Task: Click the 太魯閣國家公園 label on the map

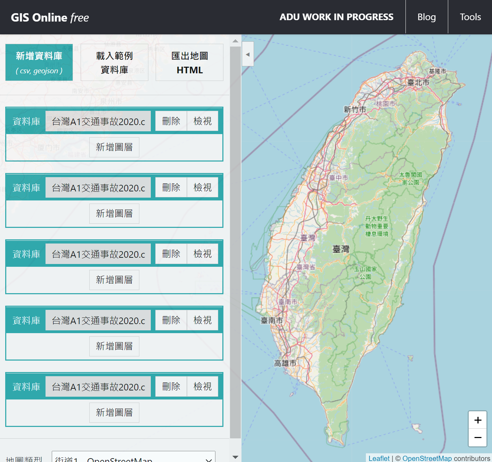Action: 411,178
